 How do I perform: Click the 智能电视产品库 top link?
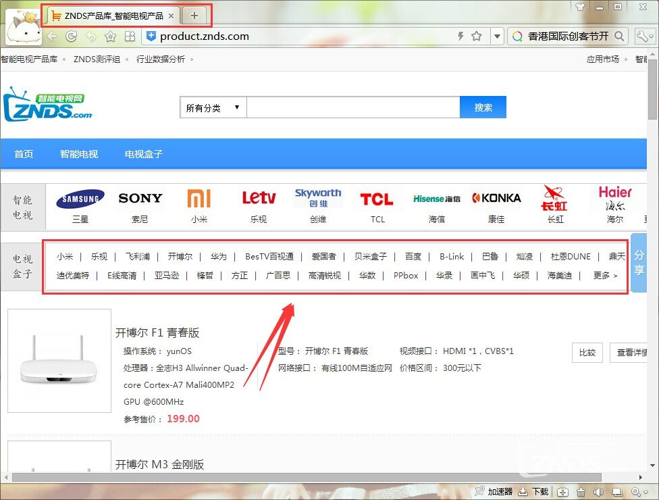pos(28,59)
